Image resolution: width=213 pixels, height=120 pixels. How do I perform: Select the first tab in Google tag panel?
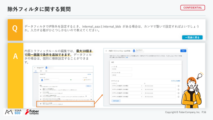click(x=36, y=71)
